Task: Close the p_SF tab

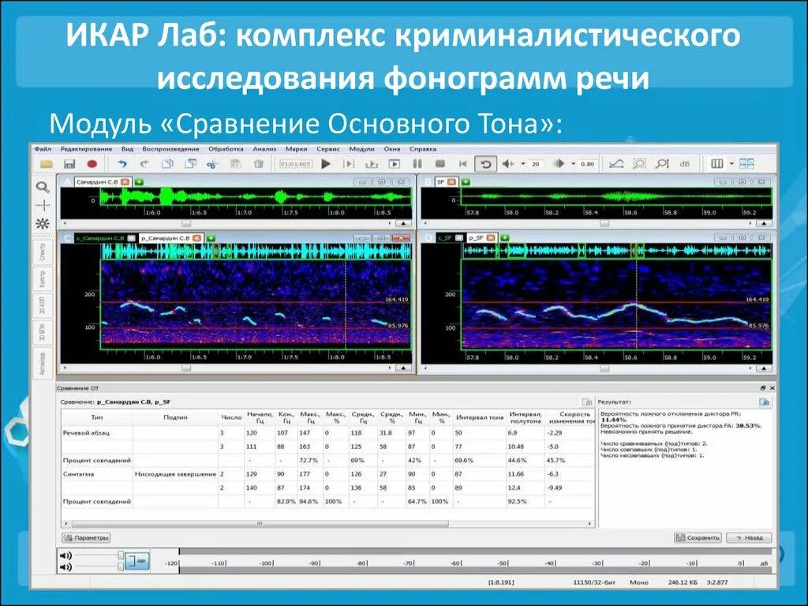Action: 491,238
